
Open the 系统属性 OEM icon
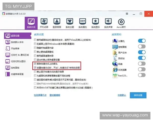83,22
